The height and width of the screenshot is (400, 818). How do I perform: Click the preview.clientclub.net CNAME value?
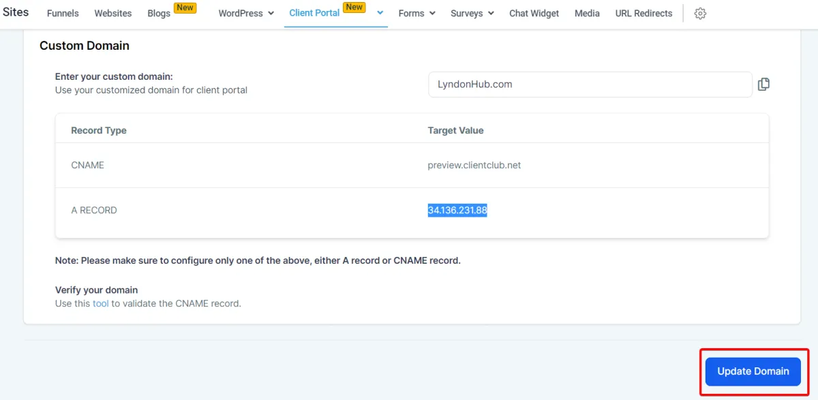(474, 165)
